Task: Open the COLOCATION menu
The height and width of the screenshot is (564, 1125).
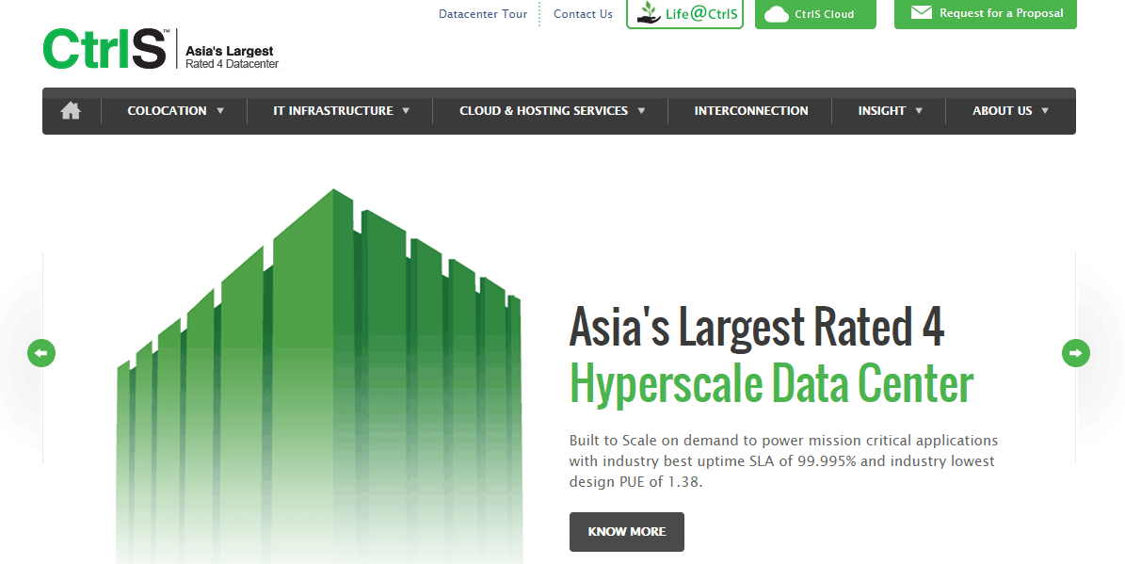Action: pos(167,110)
